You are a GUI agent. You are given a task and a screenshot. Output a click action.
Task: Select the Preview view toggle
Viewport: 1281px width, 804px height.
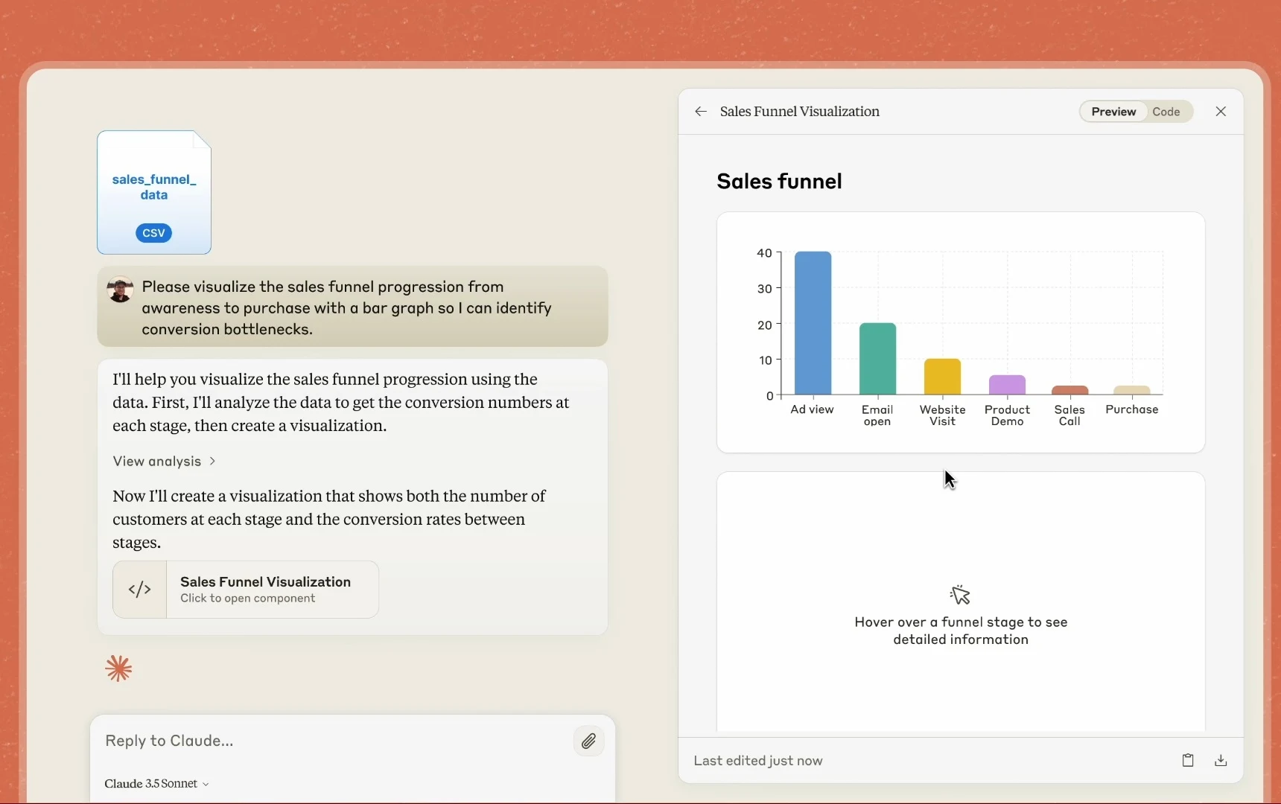point(1113,112)
